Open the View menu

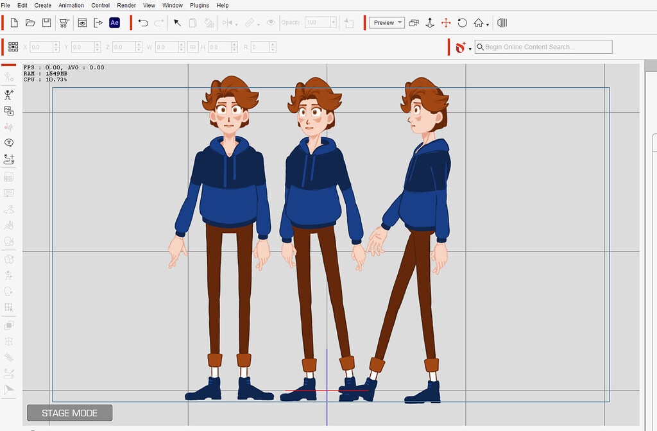pos(149,5)
